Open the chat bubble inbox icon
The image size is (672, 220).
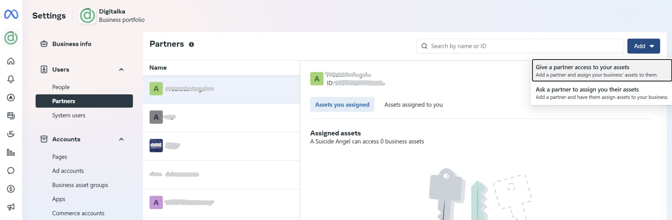tap(11, 171)
